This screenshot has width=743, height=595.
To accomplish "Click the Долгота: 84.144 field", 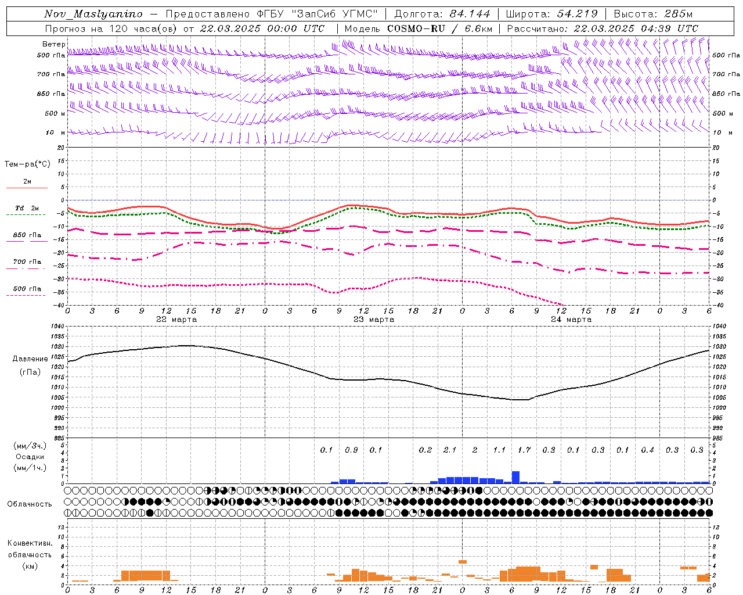I will (x=442, y=14).
